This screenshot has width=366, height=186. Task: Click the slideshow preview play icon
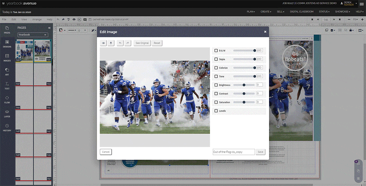click(x=79, y=20)
